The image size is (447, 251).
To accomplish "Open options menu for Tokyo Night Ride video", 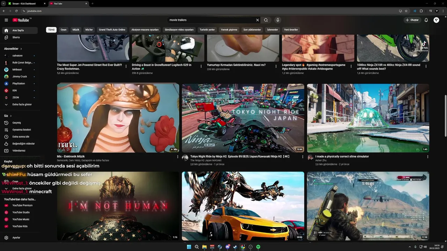I will click(x=303, y=157).
